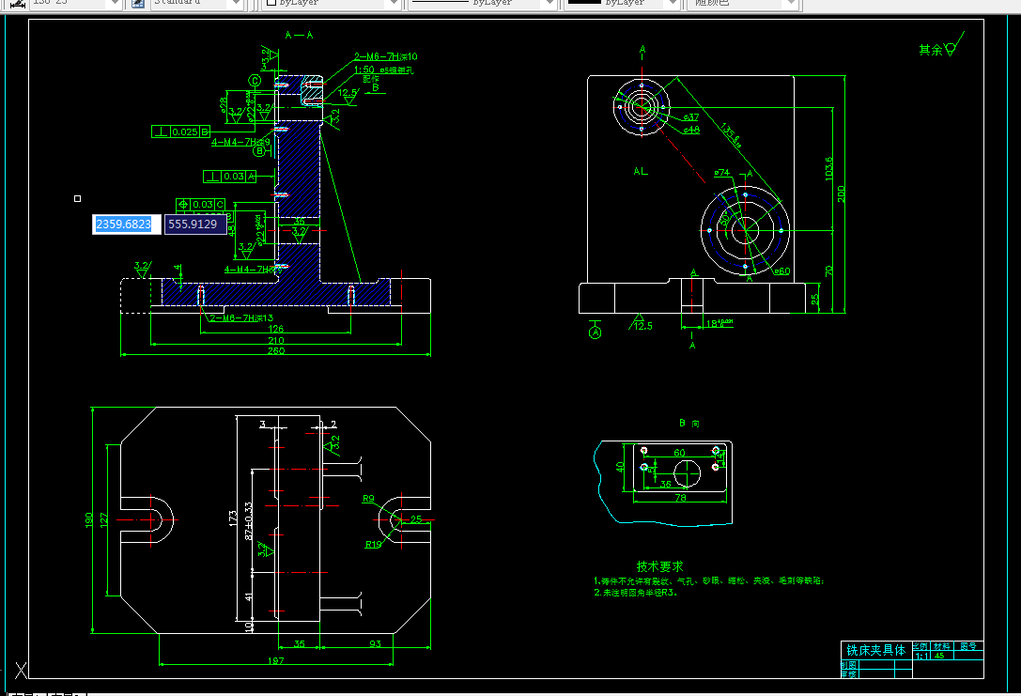Open the Standard table style dropdown

point(237,3)
